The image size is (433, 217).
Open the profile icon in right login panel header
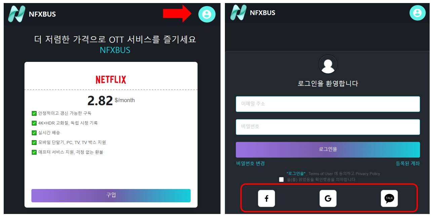[x=418, y=13]
